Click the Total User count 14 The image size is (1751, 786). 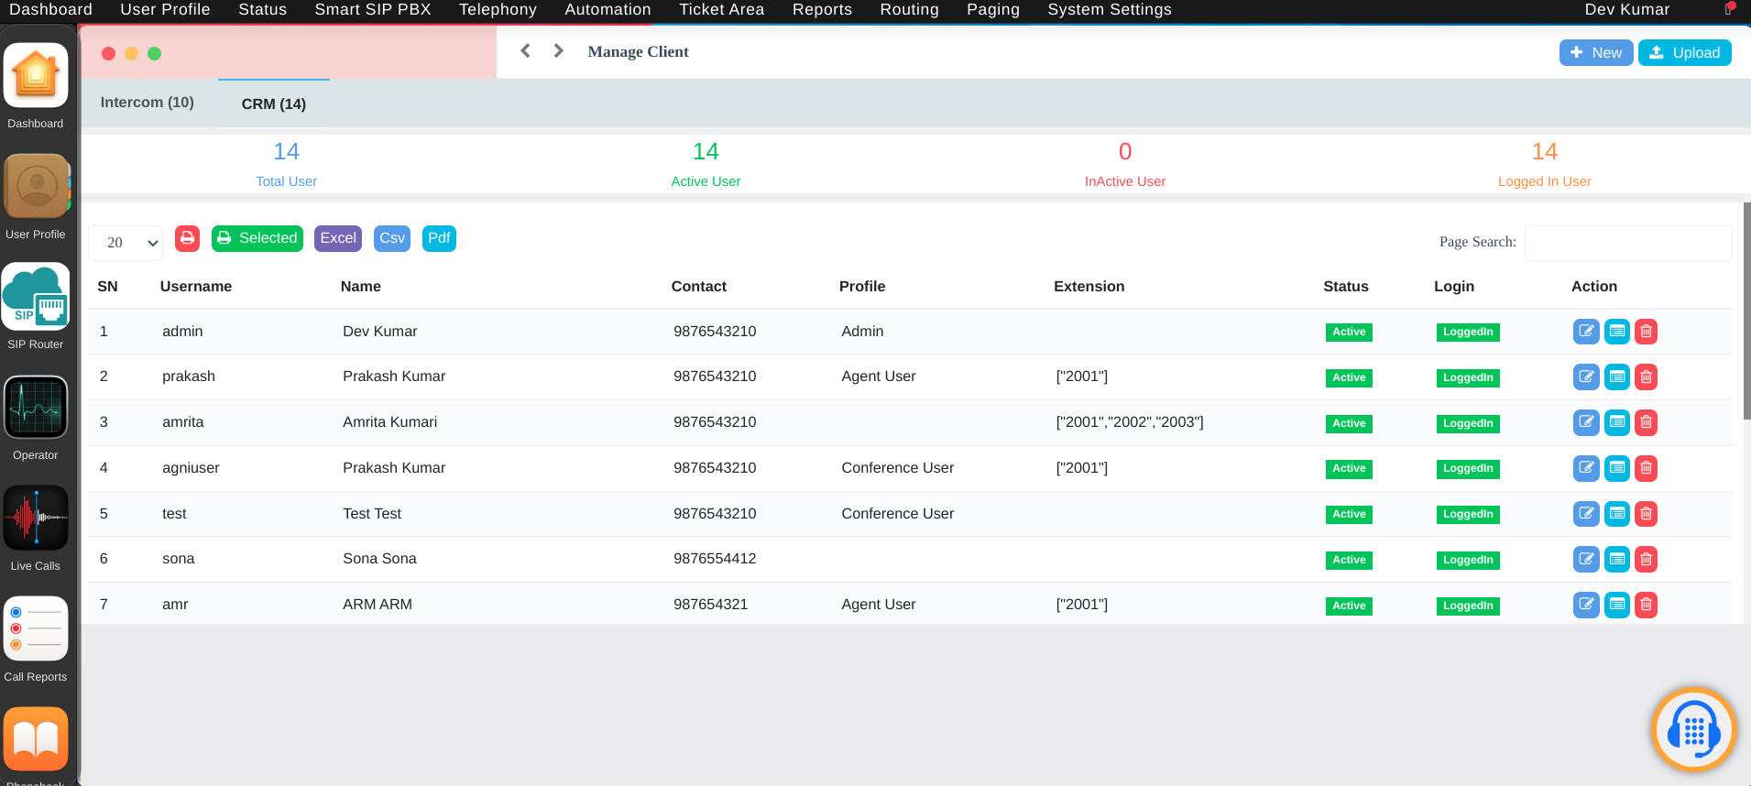click(286, 151)
